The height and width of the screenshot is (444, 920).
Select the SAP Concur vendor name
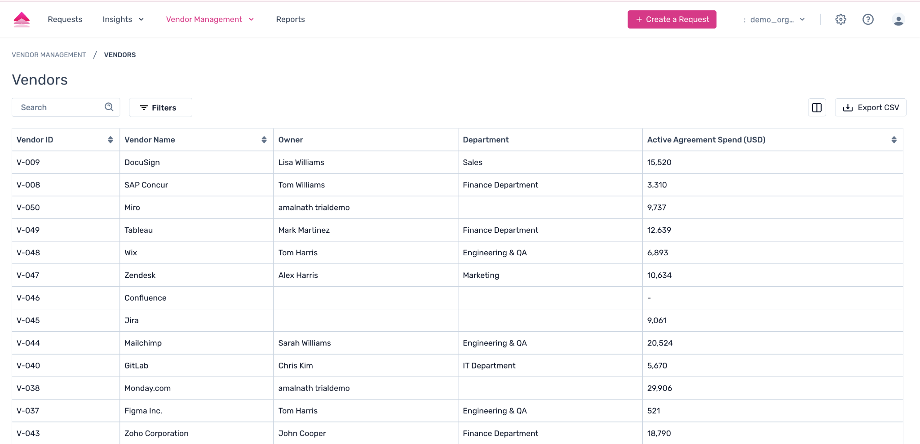(146, 185)
